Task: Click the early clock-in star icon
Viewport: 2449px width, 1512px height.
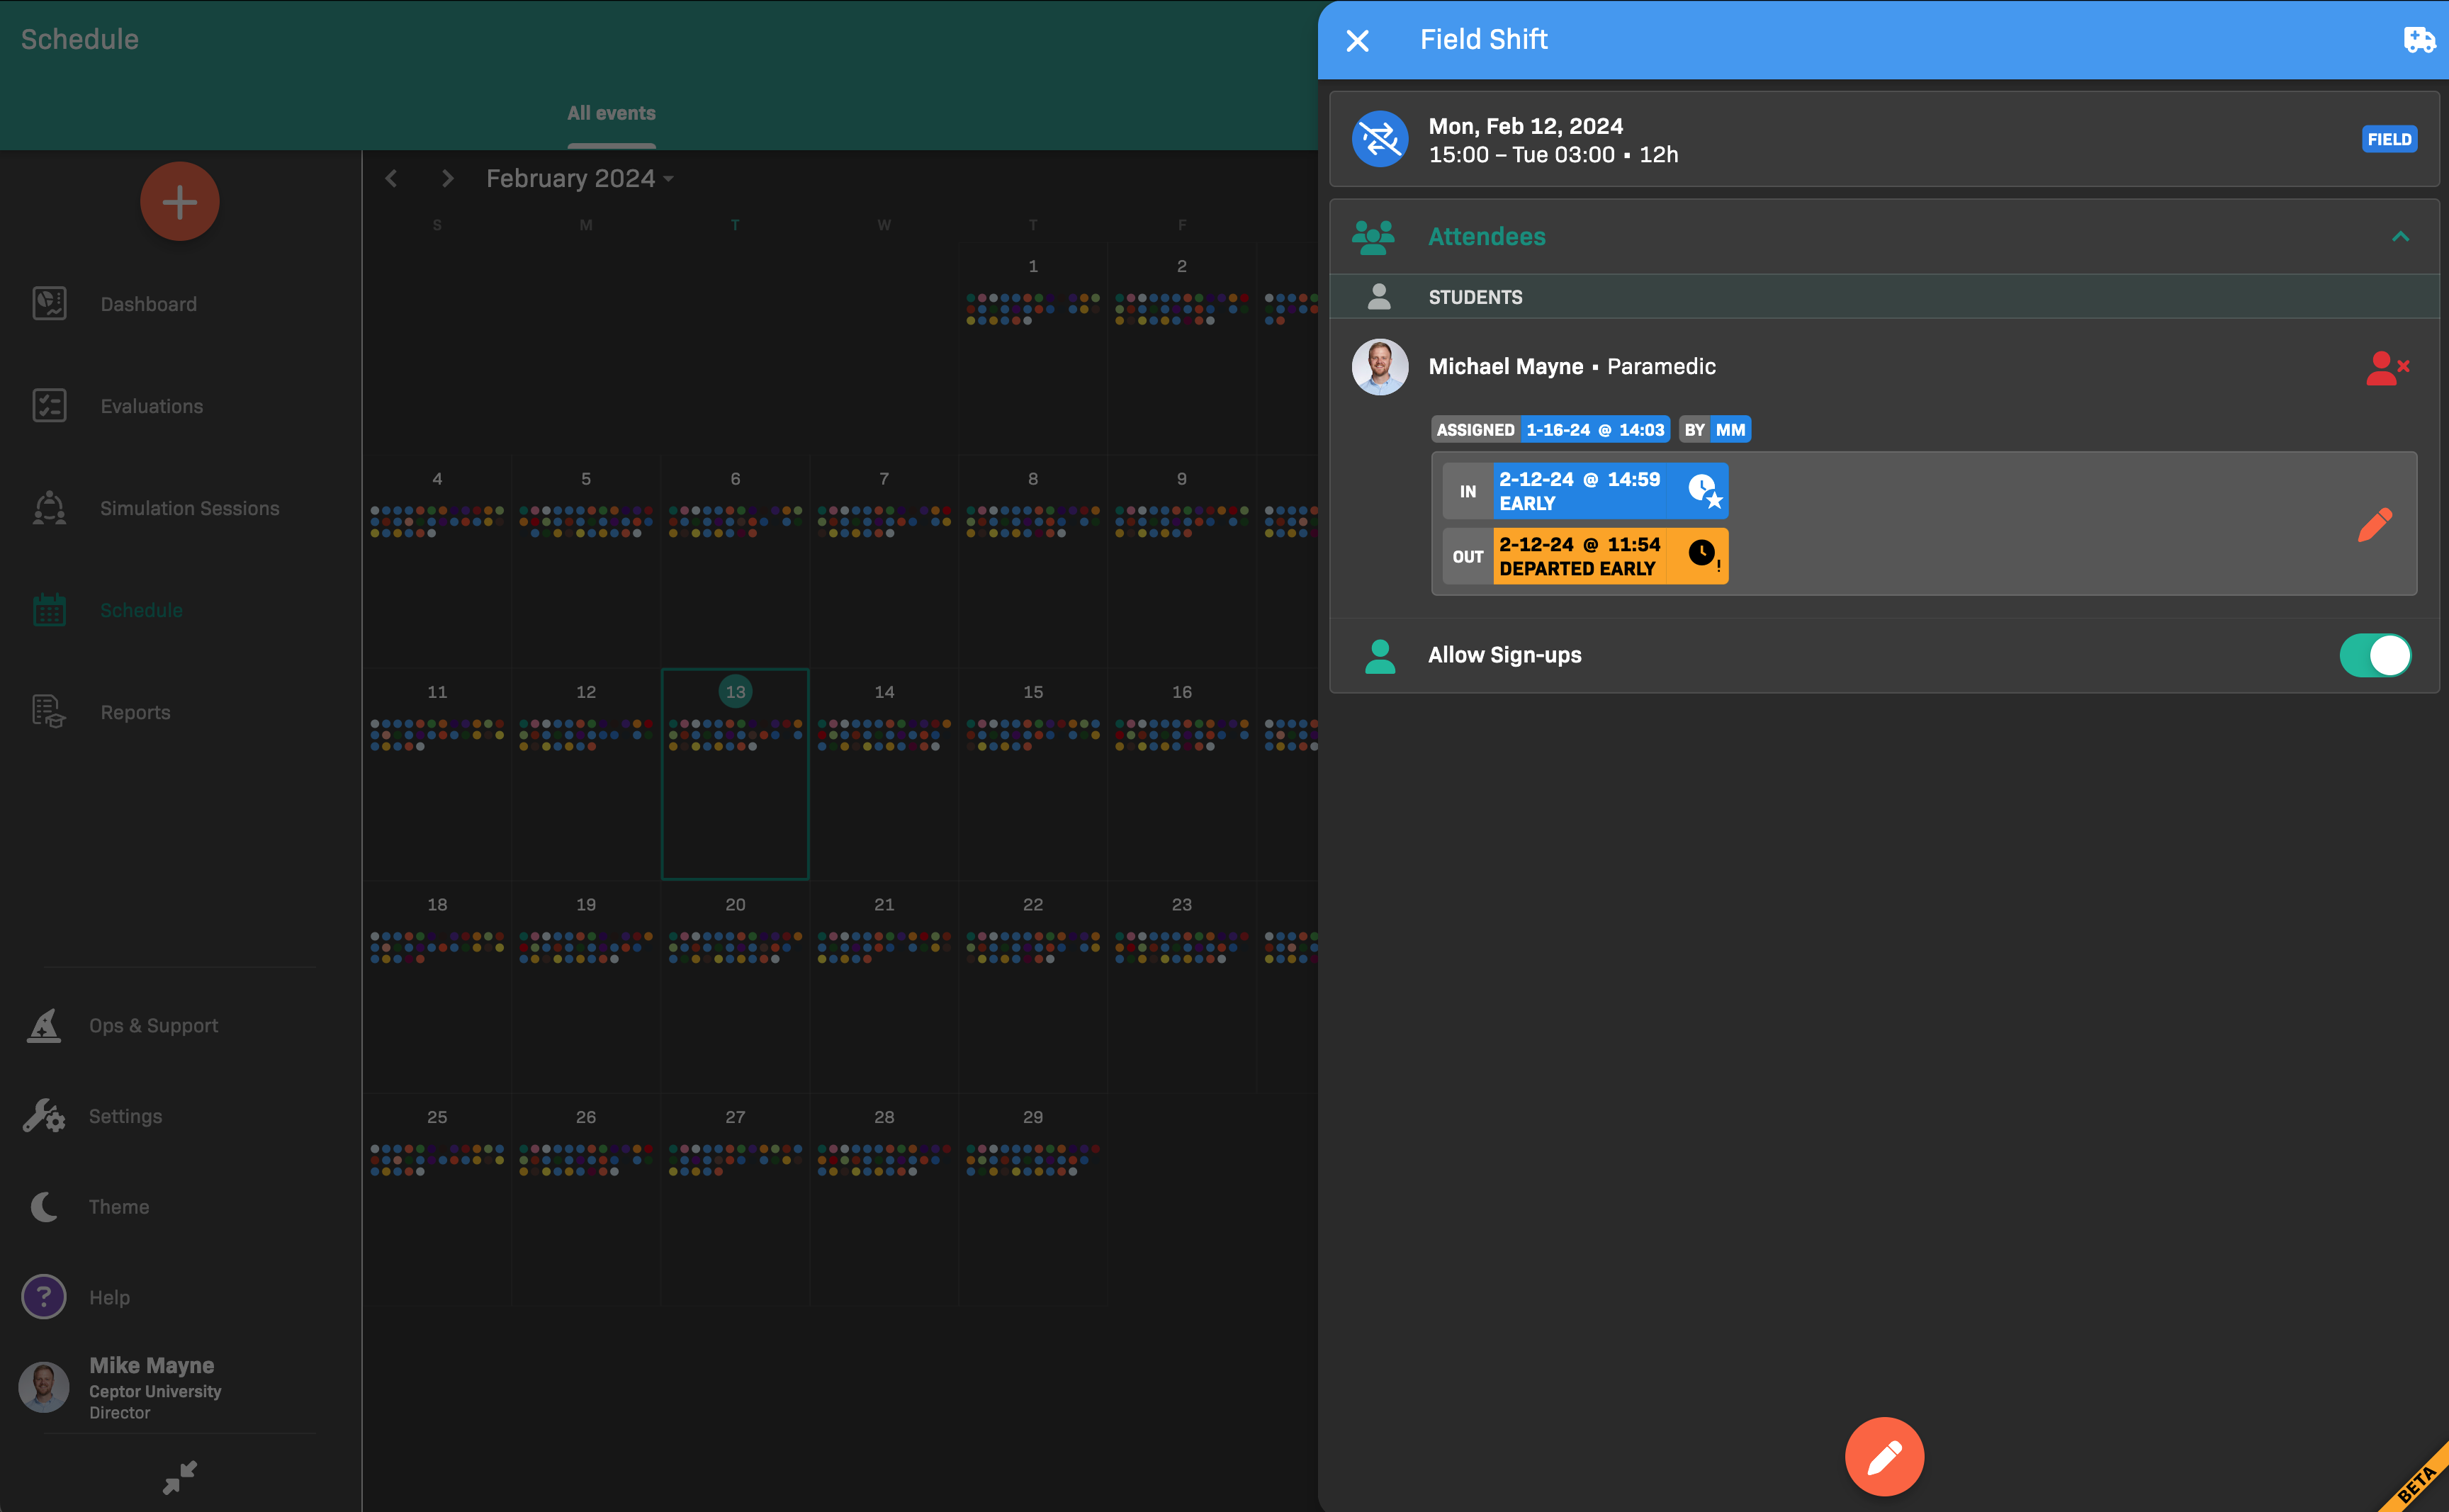Action: (1704, 491)
